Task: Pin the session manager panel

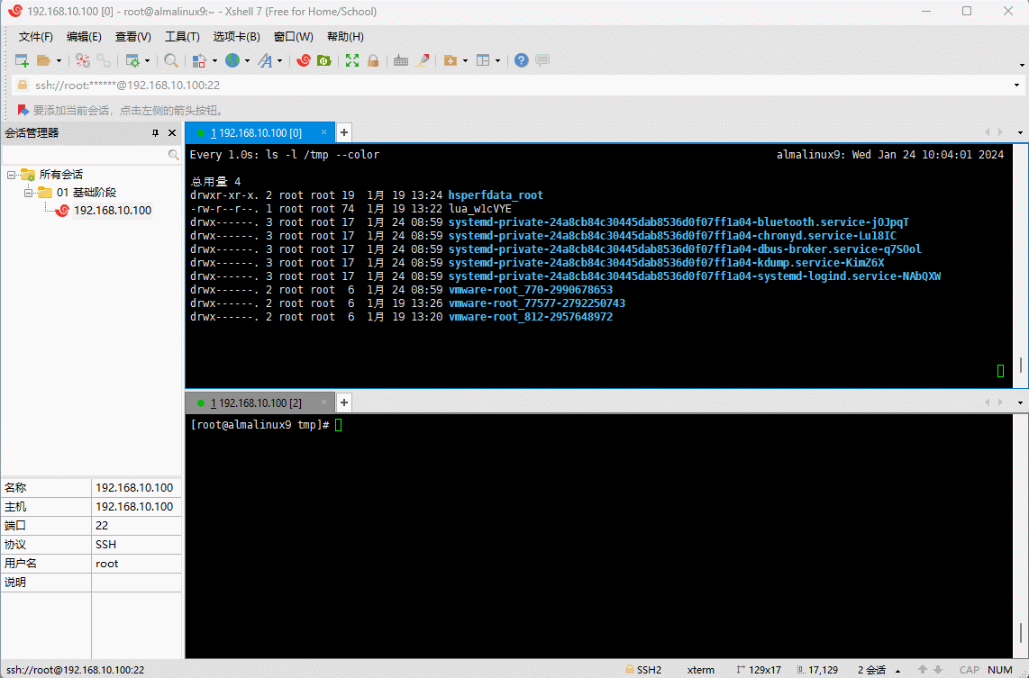Action: (x=155, y=132)
